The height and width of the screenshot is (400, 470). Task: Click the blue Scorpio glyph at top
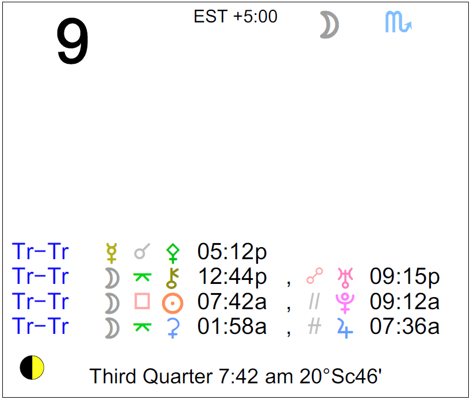click(398, 23)
